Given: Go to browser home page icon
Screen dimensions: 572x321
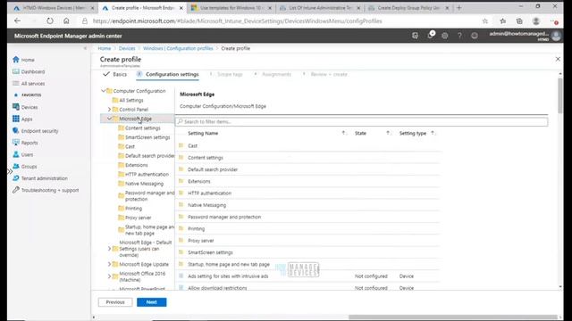Looking at the screenshot, I should coord(66,21).
